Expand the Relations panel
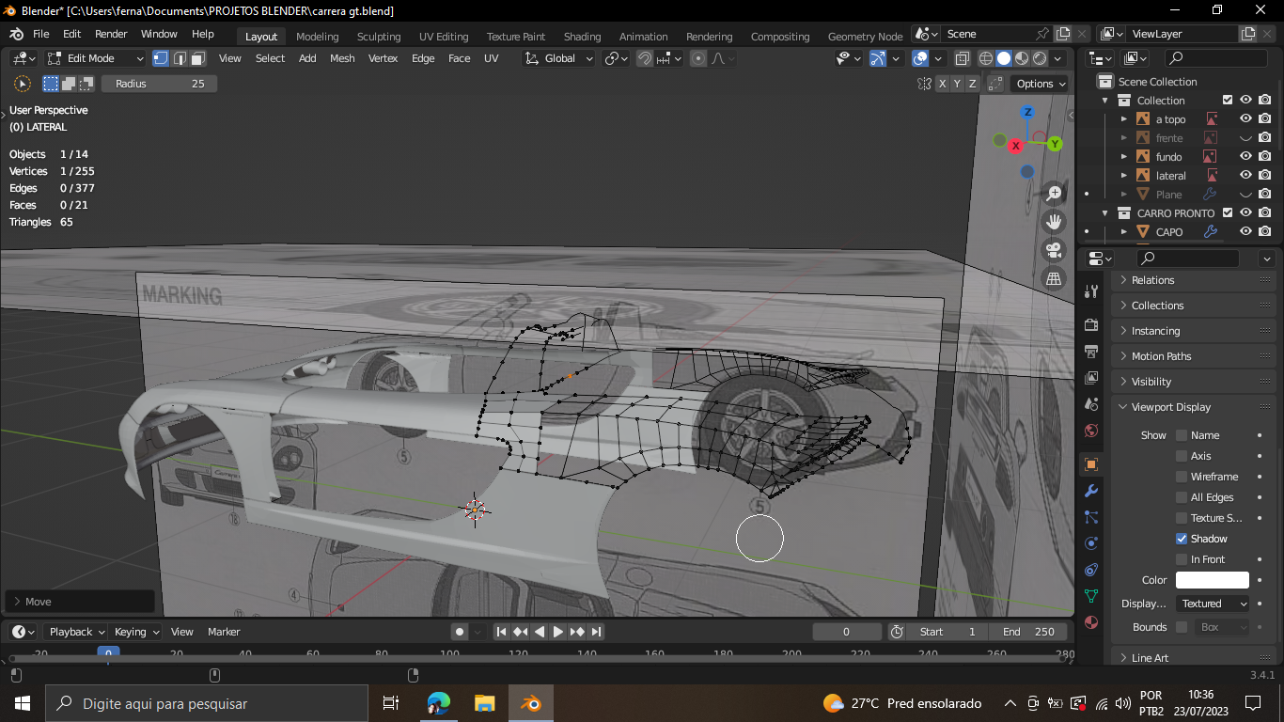Screen dimensions: 1284x722 tap(1152, 280)
